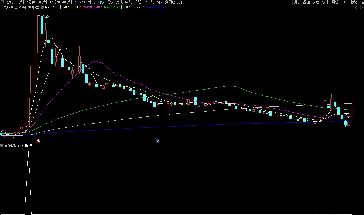
Task: Select the 30分钟 period tab
Action: click(x=67, y=2)
